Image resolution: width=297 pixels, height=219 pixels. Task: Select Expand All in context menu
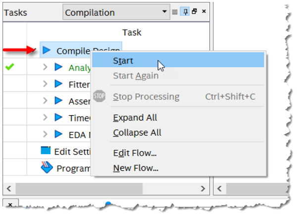pyautogui.click(x=135, y=118)
